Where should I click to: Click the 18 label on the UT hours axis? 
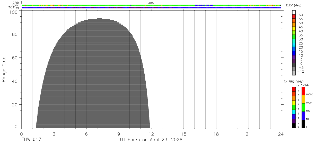tap(216, 134)
